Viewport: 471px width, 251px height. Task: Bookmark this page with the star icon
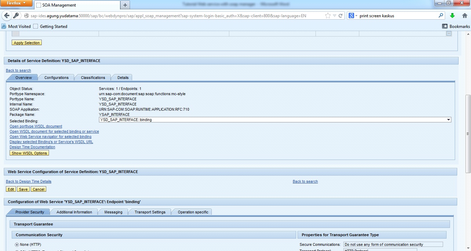[x=328, y=16]
